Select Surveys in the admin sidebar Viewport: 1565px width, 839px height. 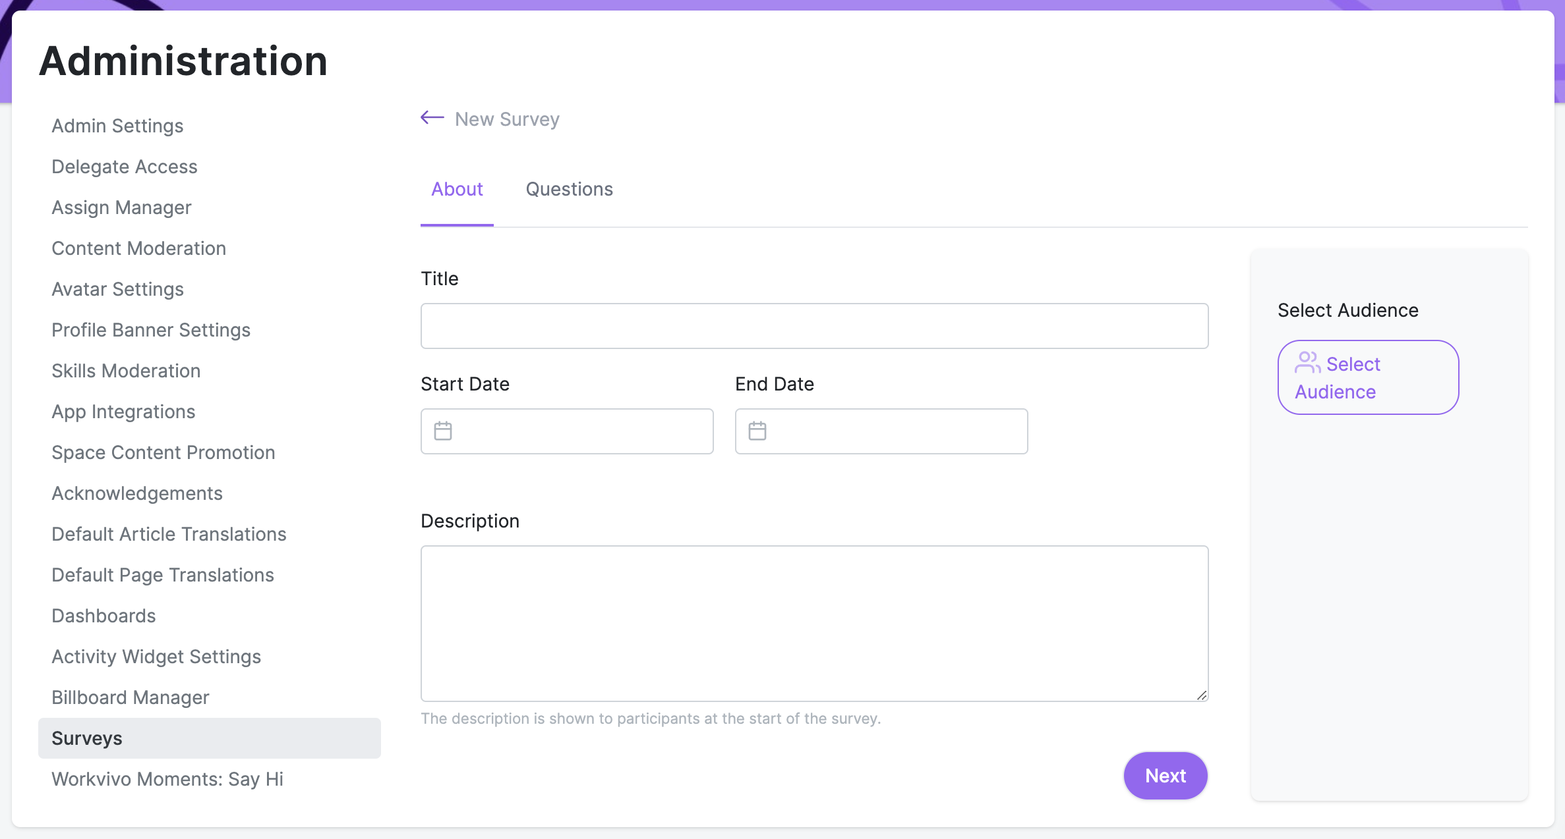87,738
